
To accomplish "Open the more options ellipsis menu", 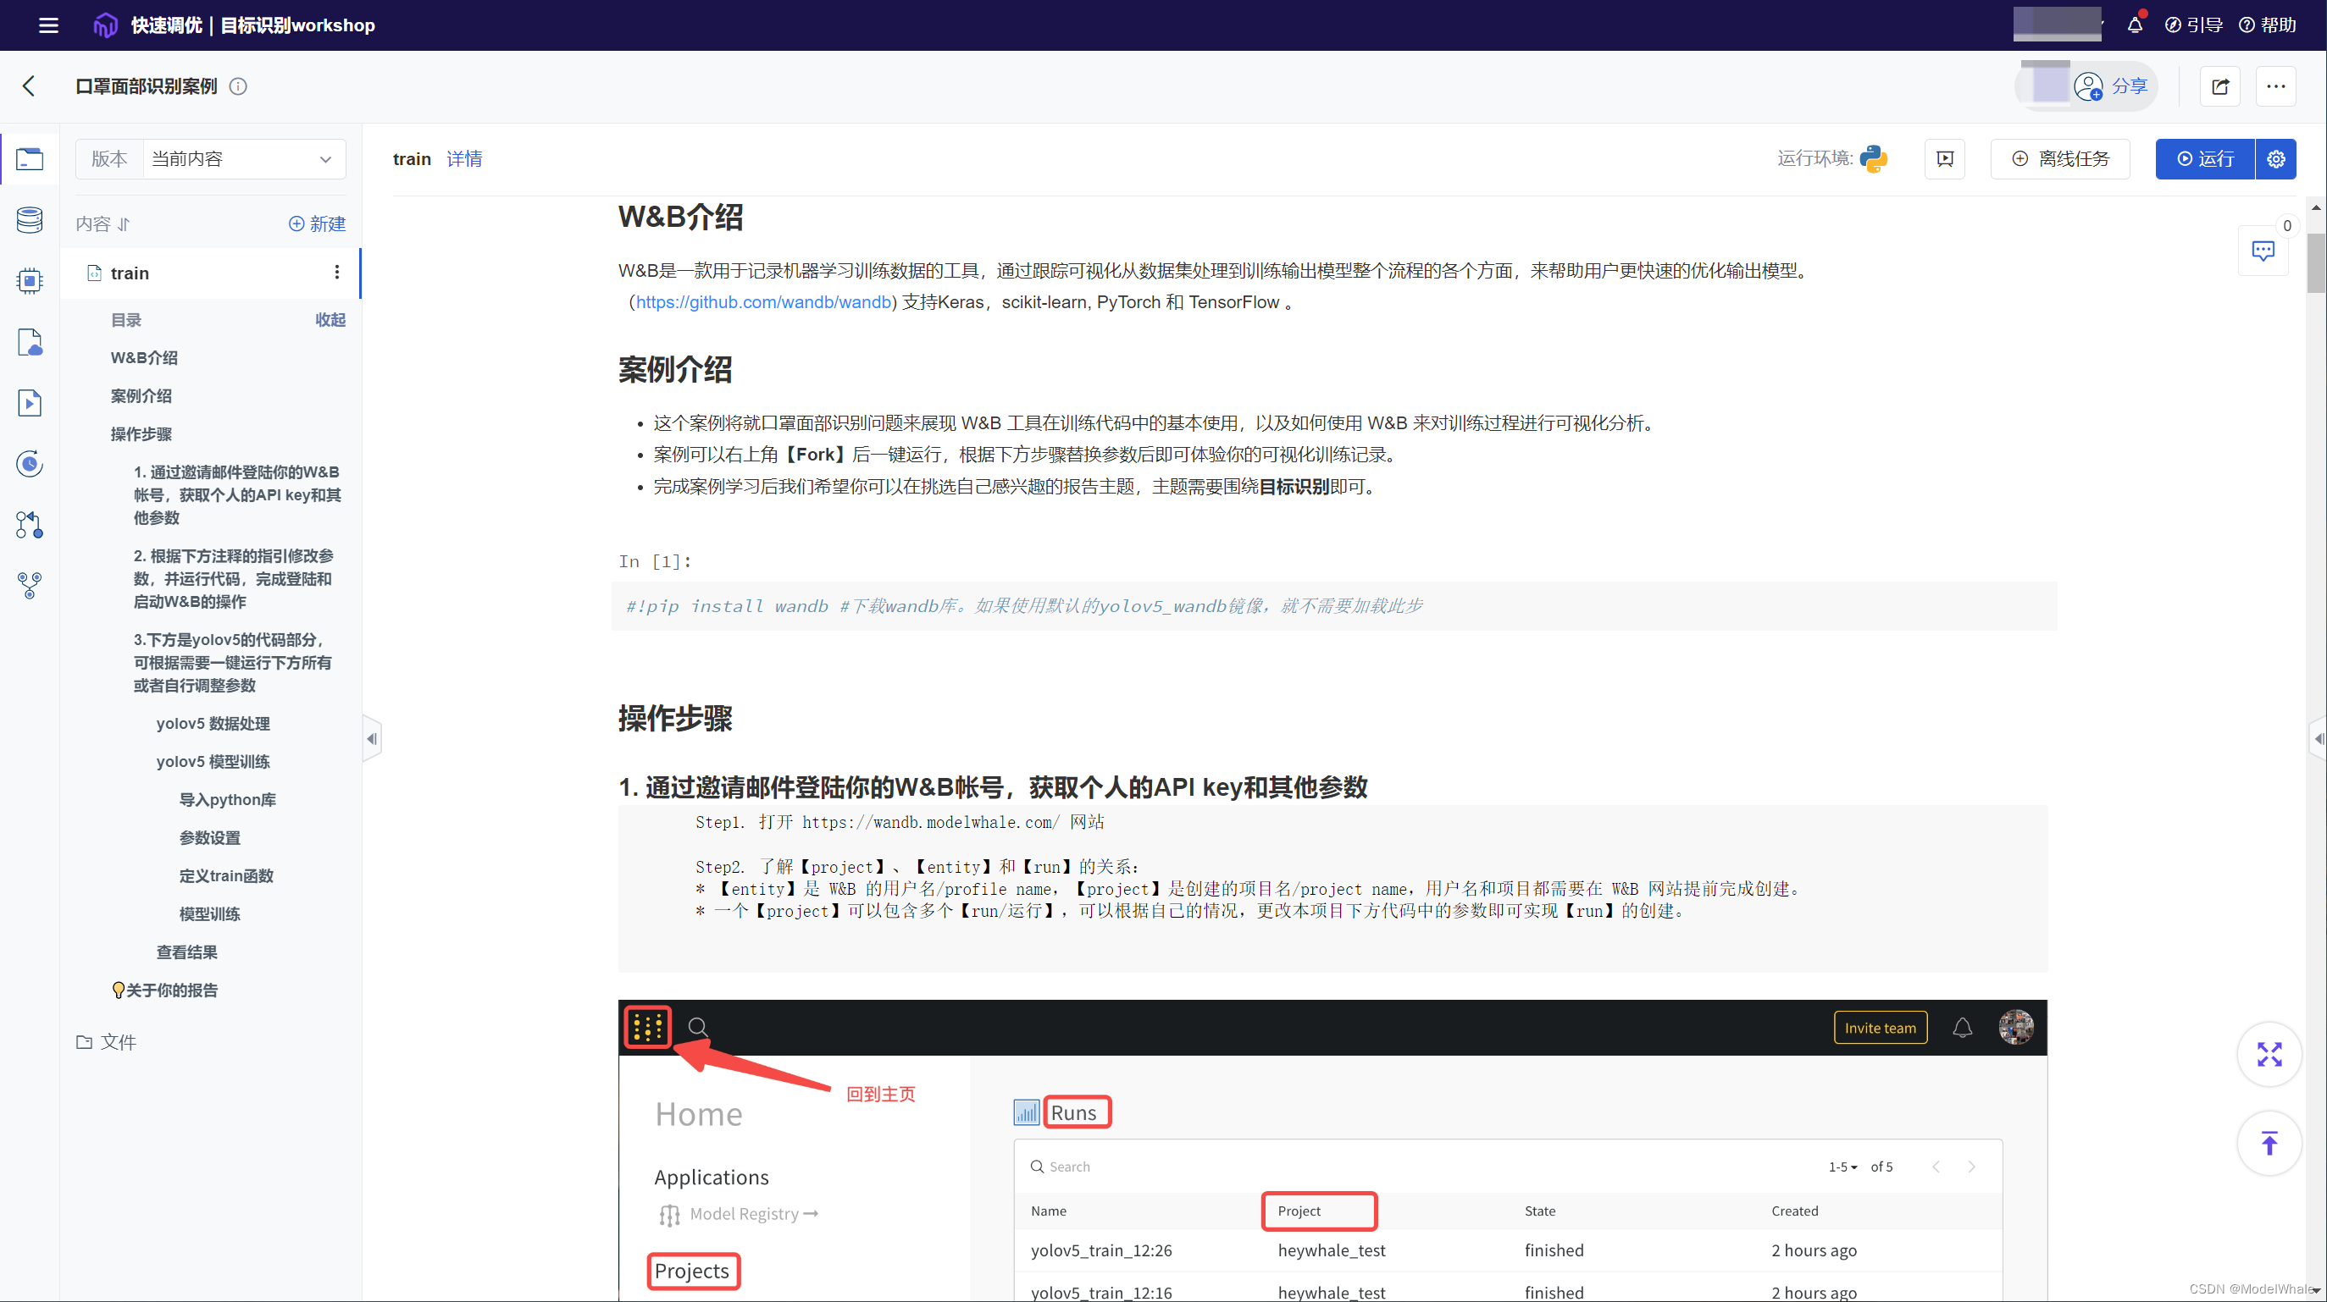I will [x=2275, y=86].
